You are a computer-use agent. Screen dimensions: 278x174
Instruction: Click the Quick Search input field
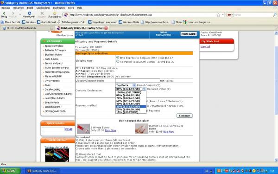tap(53, 129)
